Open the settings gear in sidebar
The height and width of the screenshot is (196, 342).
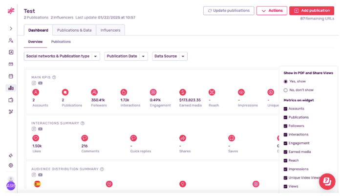pyautogui.click(x=11, y=165)
